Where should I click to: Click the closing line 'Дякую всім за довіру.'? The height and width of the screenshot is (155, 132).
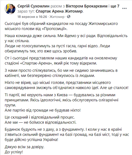[x=25, y=147]
